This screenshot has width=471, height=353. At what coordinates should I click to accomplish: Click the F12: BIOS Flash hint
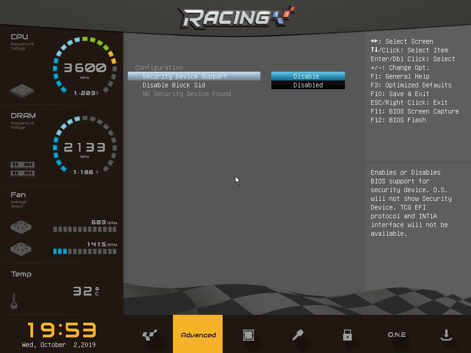coord(398,120)
